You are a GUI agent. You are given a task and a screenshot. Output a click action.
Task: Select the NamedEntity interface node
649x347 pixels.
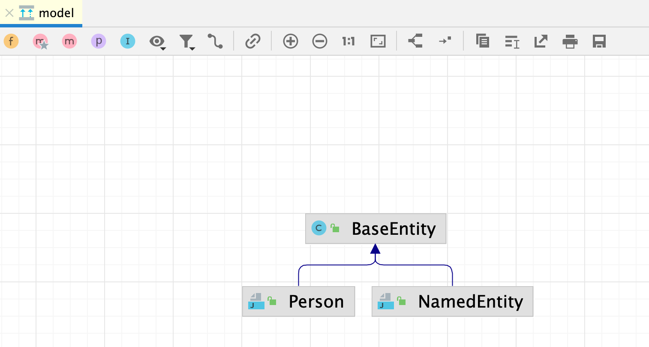[x=452, y=301]
